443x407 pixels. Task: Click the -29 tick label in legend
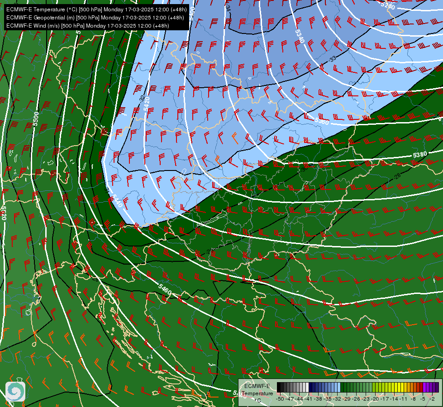346,399
